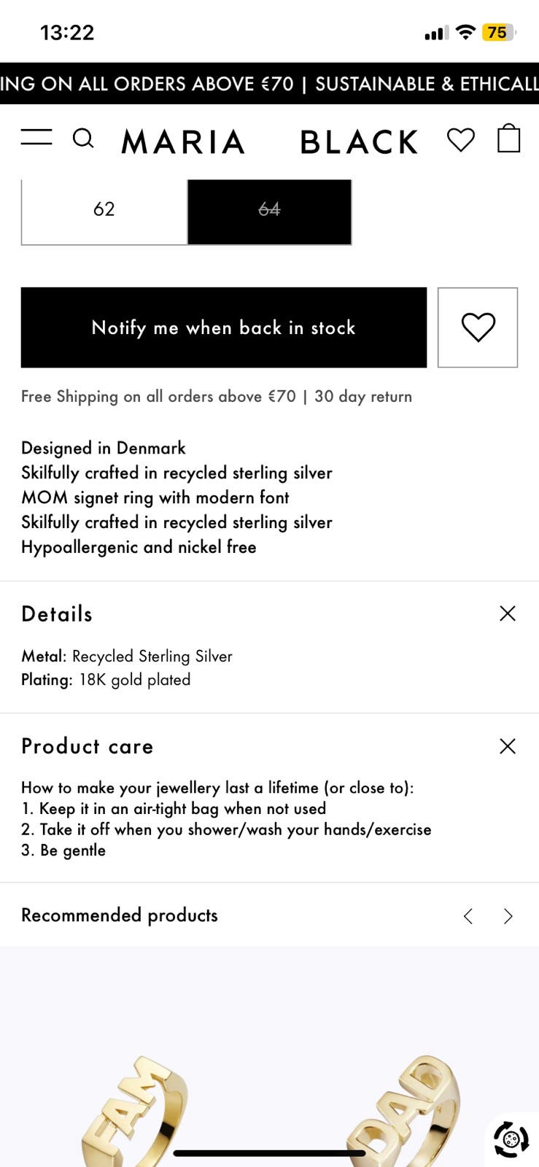Screen dimensions: 539x1167
Task: Tap the MARIA BLACK logo
Action: 269,141
